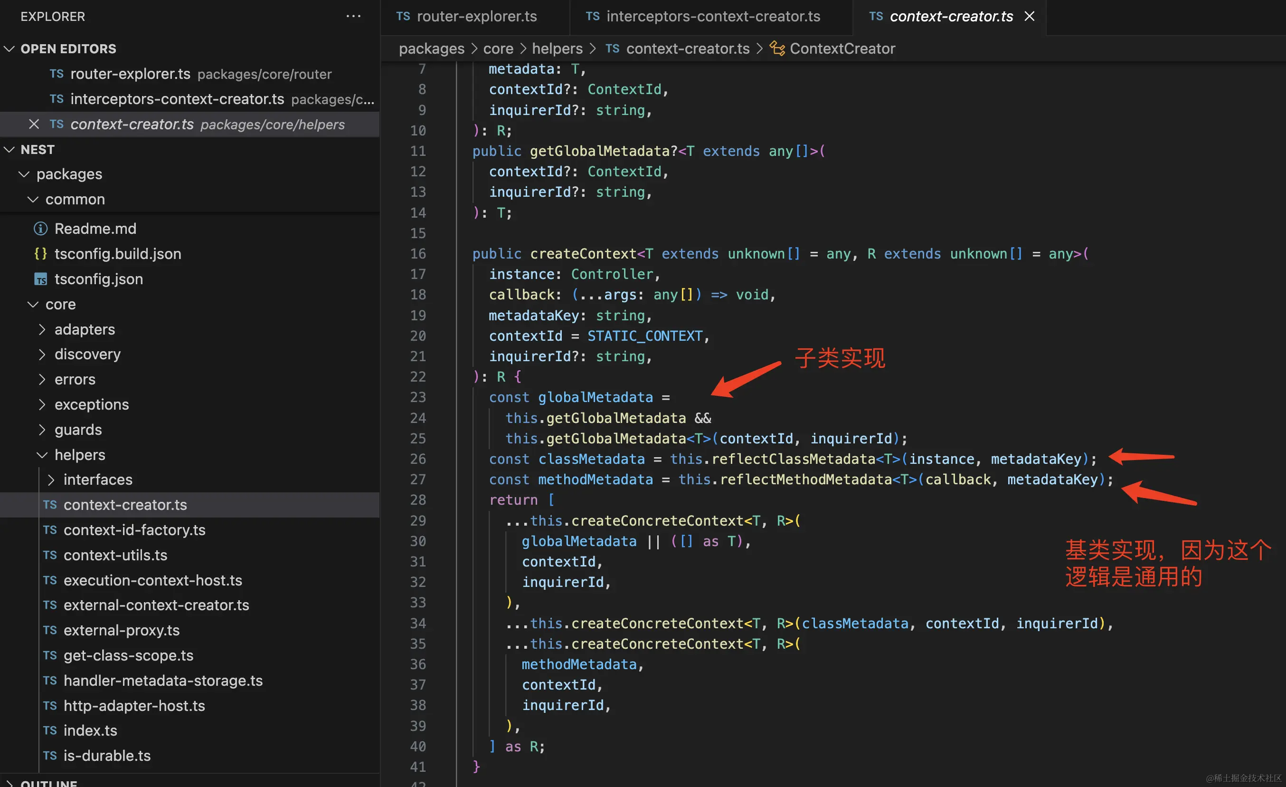
Task: Close context-creator.ts in Open Editors list
Action: coord(34,125)
